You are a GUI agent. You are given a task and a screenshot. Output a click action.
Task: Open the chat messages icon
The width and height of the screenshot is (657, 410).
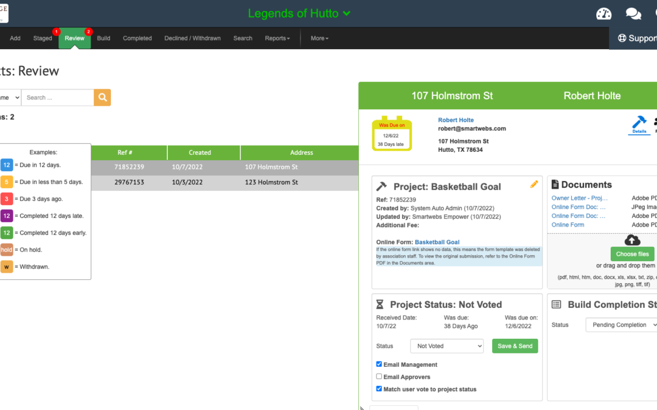click(633, 13)
